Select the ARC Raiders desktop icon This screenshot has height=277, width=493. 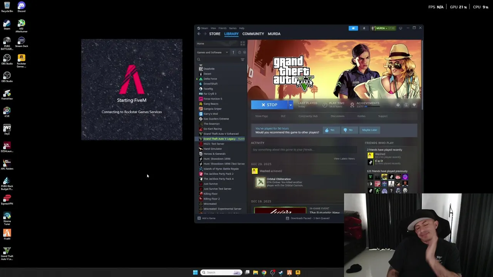[x=7, y=165]
